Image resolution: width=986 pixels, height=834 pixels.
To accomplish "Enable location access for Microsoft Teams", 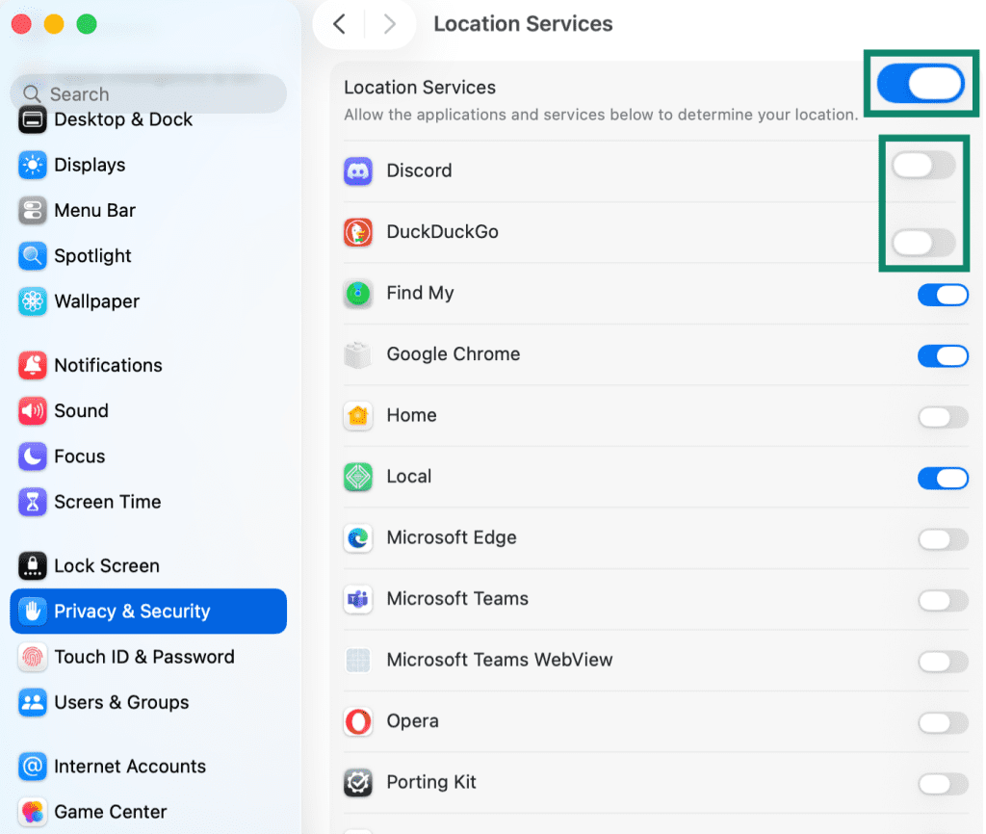I will (x=943, y=600).
